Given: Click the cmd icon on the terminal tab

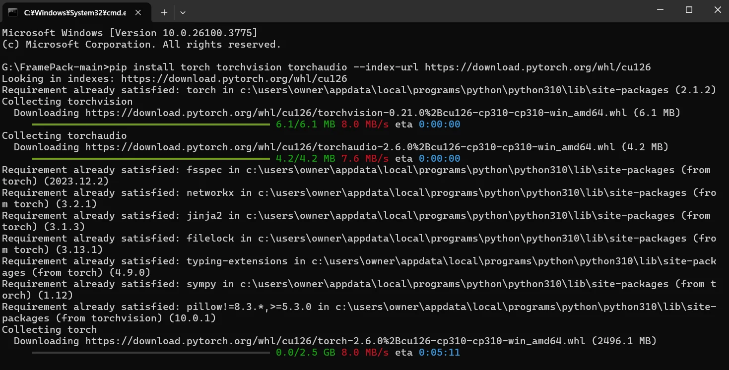Looking at the screenshot, I should coord(13,12).
